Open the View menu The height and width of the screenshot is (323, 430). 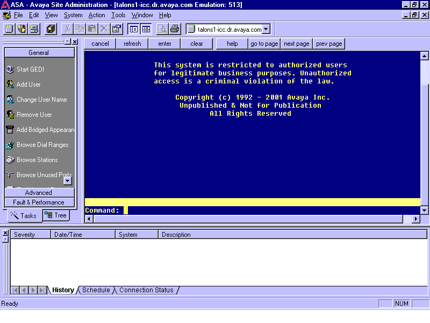click(x=51, y=15)
